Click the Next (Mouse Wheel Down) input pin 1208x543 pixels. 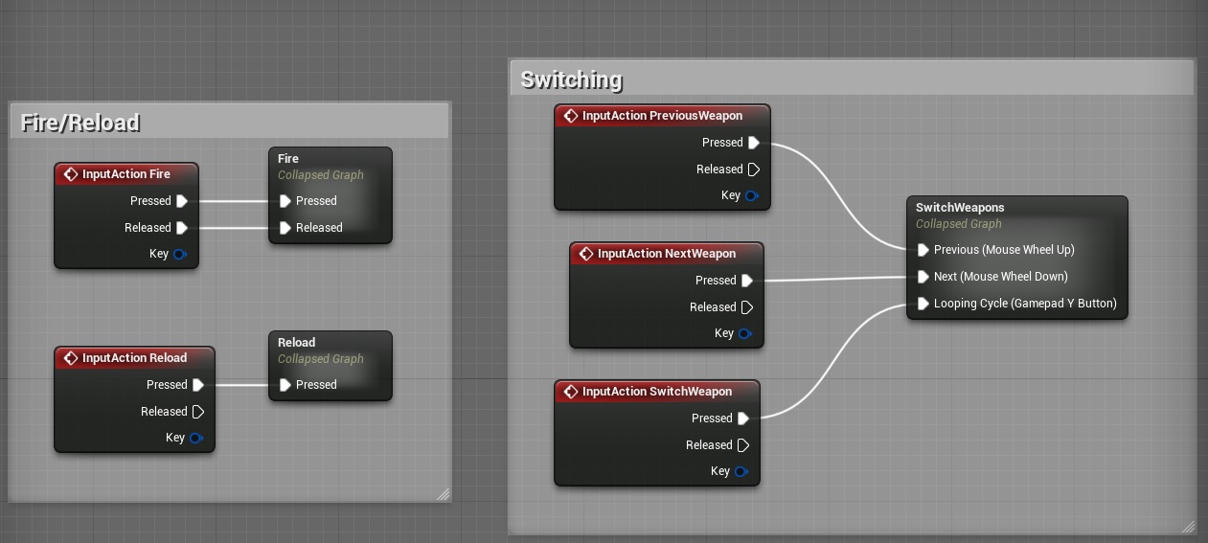tap(923, 277)
